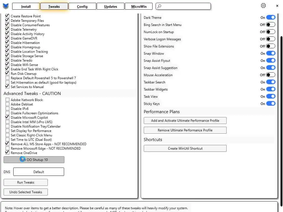Open the Updates tab

pyautogui.click(x=111, y=7)
